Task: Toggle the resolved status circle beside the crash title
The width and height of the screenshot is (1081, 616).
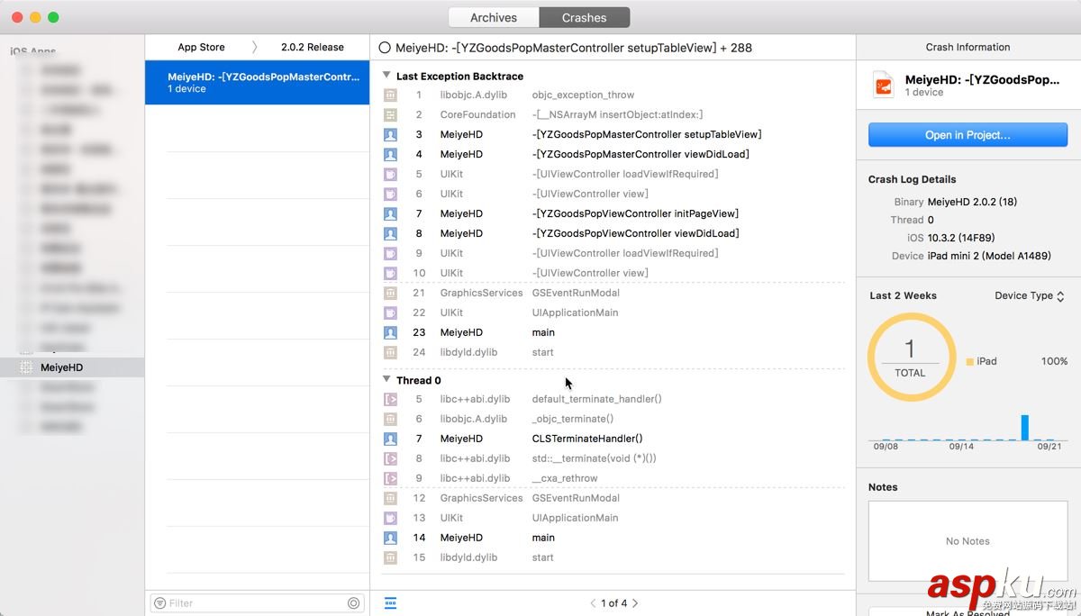Action: click(x=386, y=46)
